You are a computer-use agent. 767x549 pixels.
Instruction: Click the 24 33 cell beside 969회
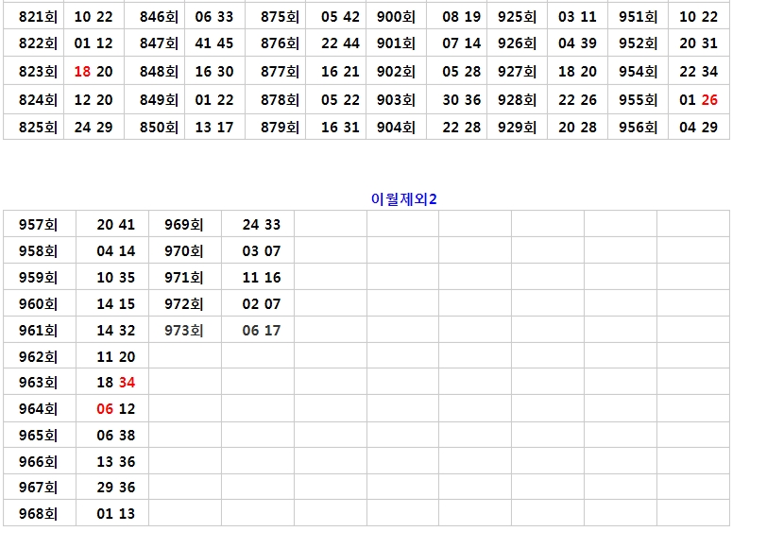(262, 224)
